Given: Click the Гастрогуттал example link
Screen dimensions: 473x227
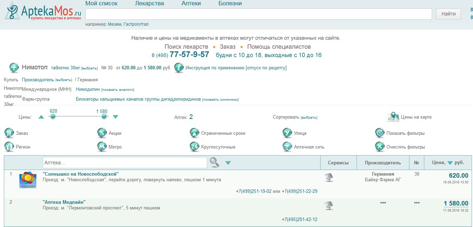Looking at the screenshot, I should pyautogui.click(x=136, y=24).
